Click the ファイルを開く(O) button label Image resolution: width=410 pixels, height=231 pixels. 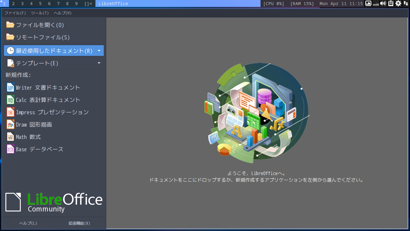[x=40, y=25]
